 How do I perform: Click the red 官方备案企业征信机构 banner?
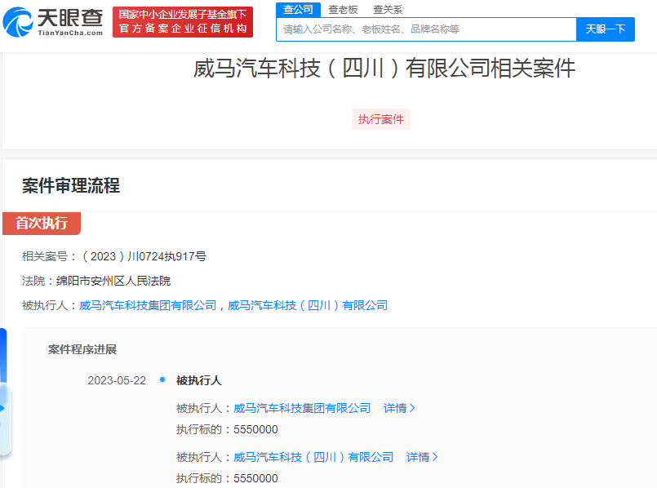pyautogui.click(x=183, y=22)
